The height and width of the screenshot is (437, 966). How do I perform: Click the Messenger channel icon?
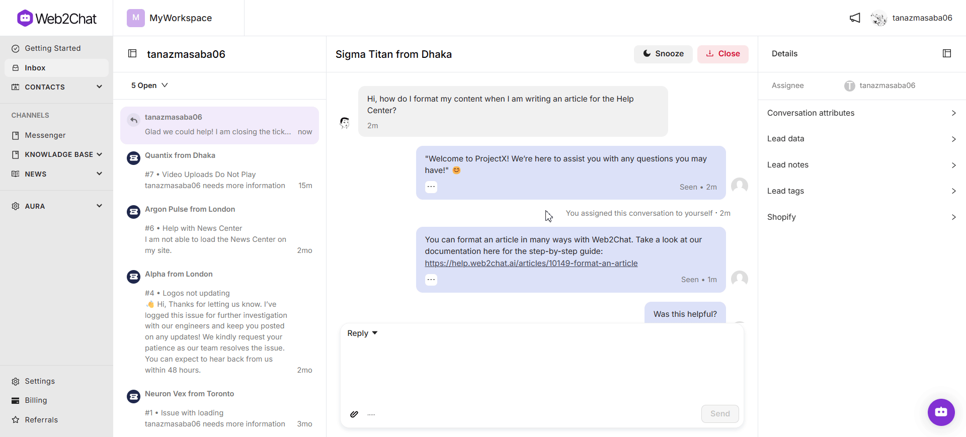(16, 135)
